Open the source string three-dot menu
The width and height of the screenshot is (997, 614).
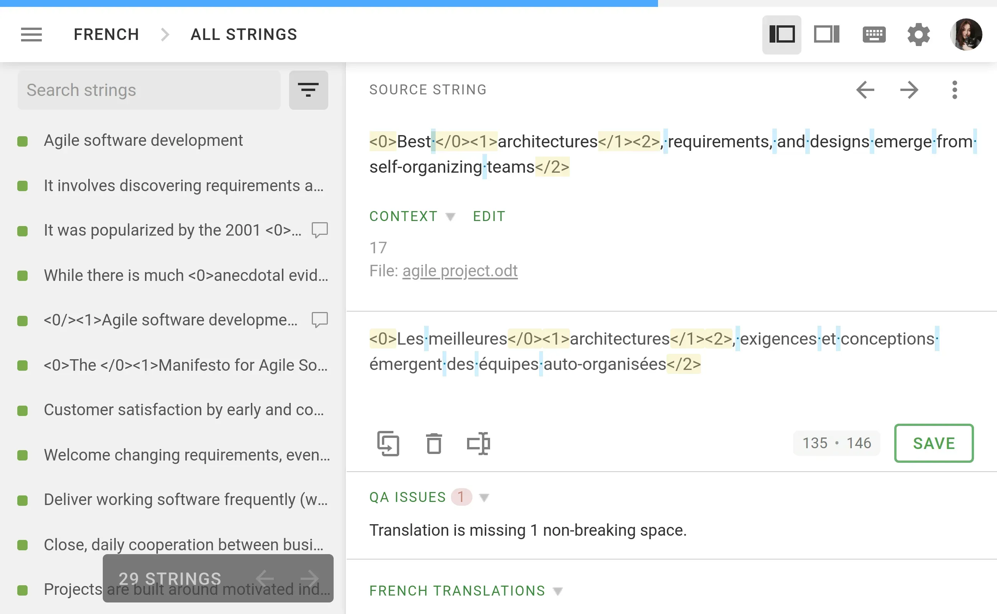[954, 90]
